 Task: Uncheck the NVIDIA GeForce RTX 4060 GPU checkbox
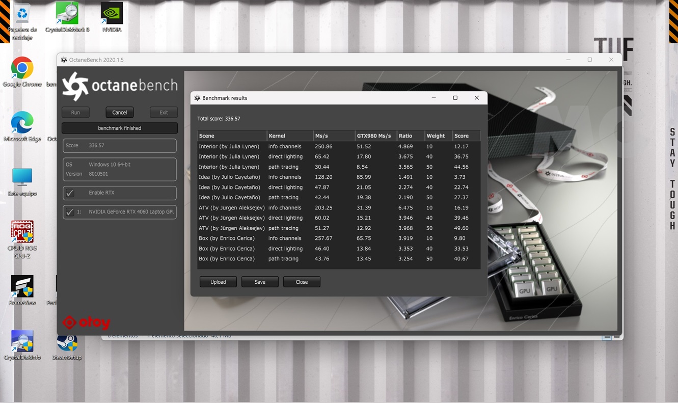[70, 212]
